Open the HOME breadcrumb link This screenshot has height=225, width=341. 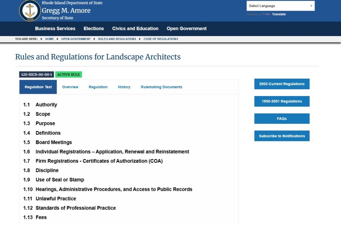tap(49, 39)
